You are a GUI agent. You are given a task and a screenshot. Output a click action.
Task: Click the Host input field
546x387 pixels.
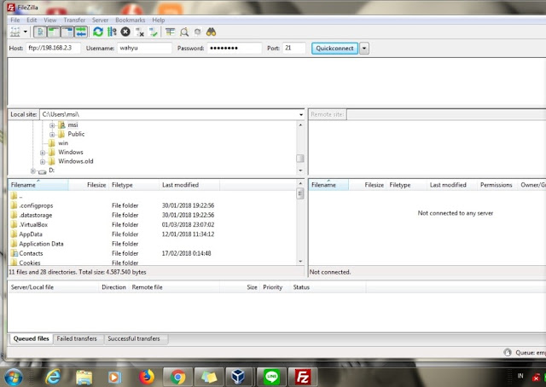tap(53, 48)
